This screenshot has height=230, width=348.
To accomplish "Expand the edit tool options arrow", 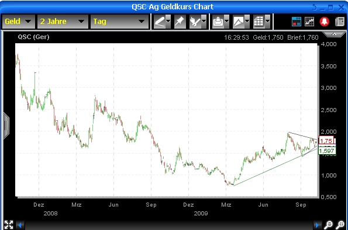I will (x=204, y=22).
